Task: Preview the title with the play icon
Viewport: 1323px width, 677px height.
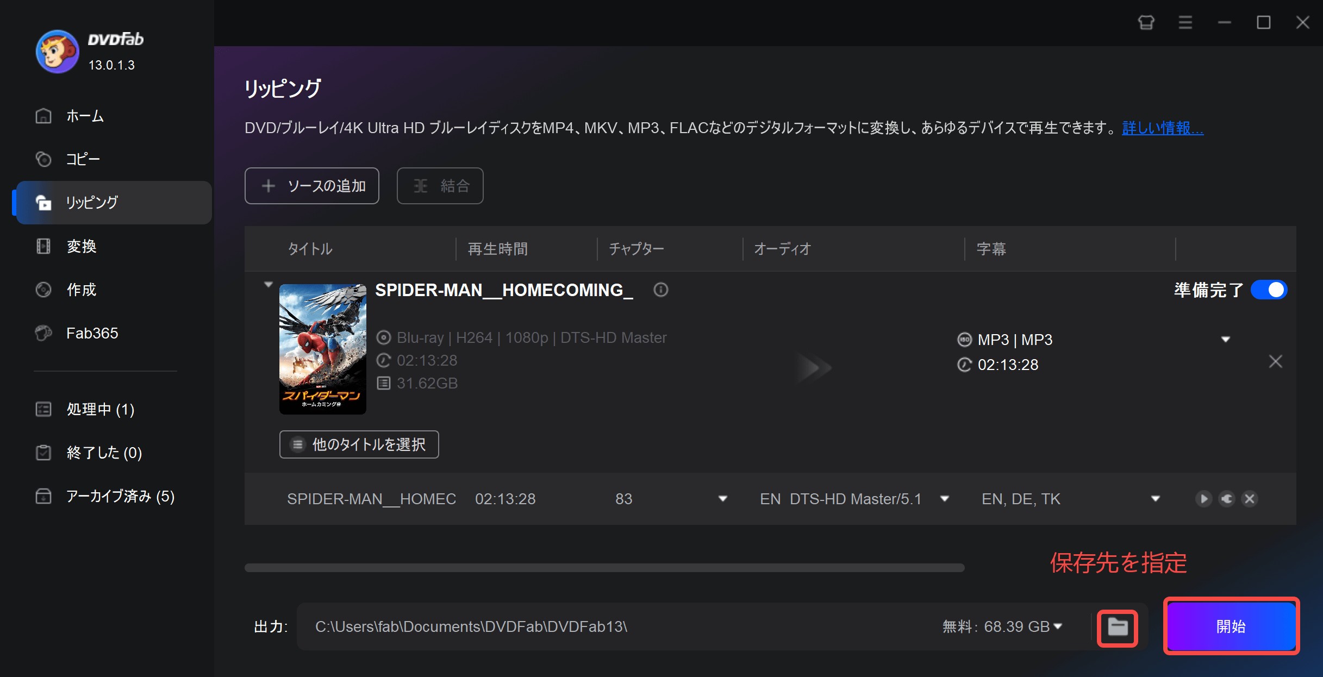Action: point(1204,499)
